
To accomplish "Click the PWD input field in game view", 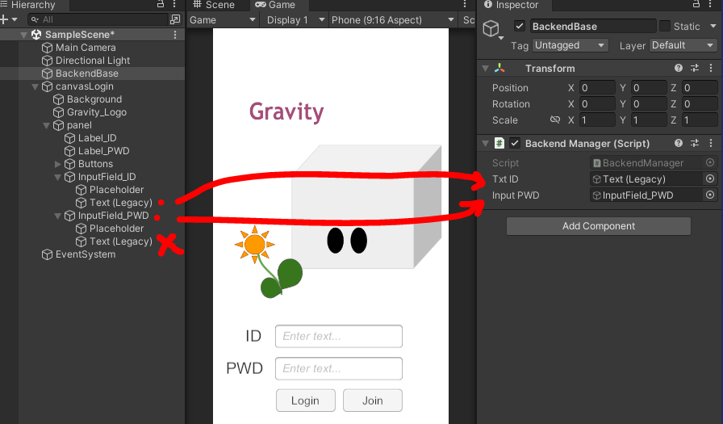I will tap(338, 368).
